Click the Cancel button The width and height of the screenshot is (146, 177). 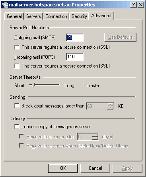tap(95, 168)
